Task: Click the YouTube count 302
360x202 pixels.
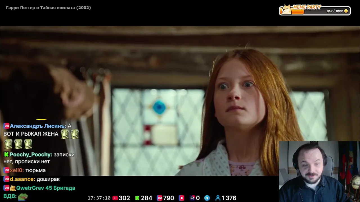Action: tap(124, 198)
